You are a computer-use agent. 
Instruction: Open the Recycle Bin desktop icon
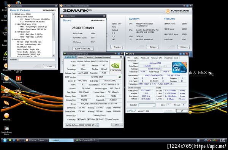click(x=5, y=43)
